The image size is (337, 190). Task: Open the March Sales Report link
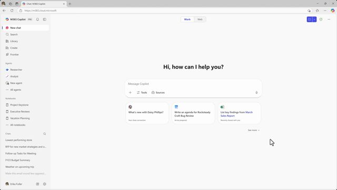(x=236, y=114)
